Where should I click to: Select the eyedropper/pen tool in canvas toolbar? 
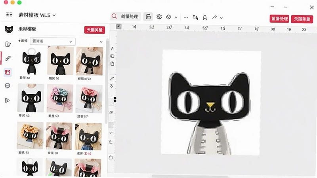click(112, 78)
